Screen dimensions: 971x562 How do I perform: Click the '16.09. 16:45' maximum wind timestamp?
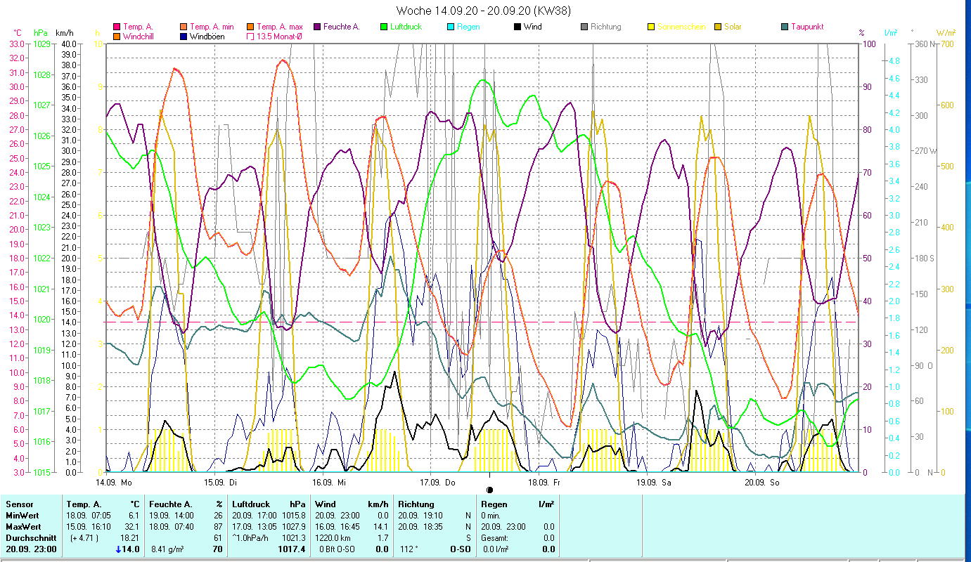click(x=338, y=526)
